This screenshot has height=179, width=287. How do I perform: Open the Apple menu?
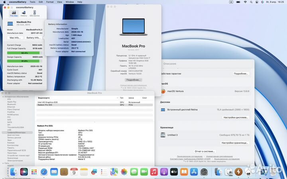[x=4, y=2]
